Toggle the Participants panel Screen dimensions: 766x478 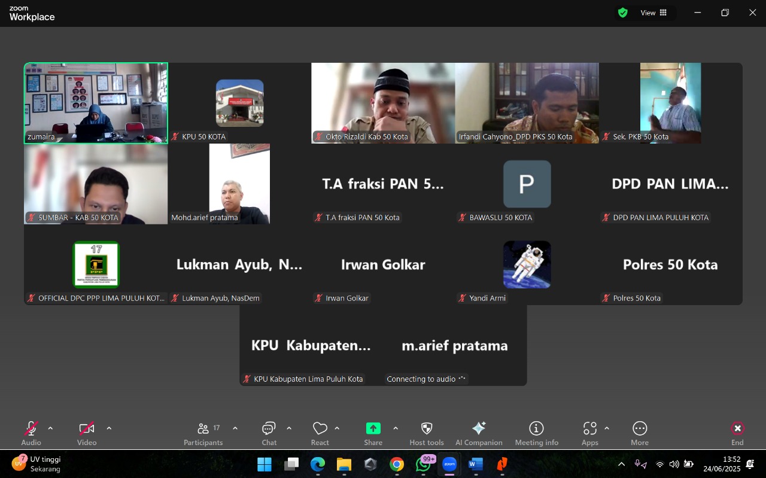coord(203,428)
